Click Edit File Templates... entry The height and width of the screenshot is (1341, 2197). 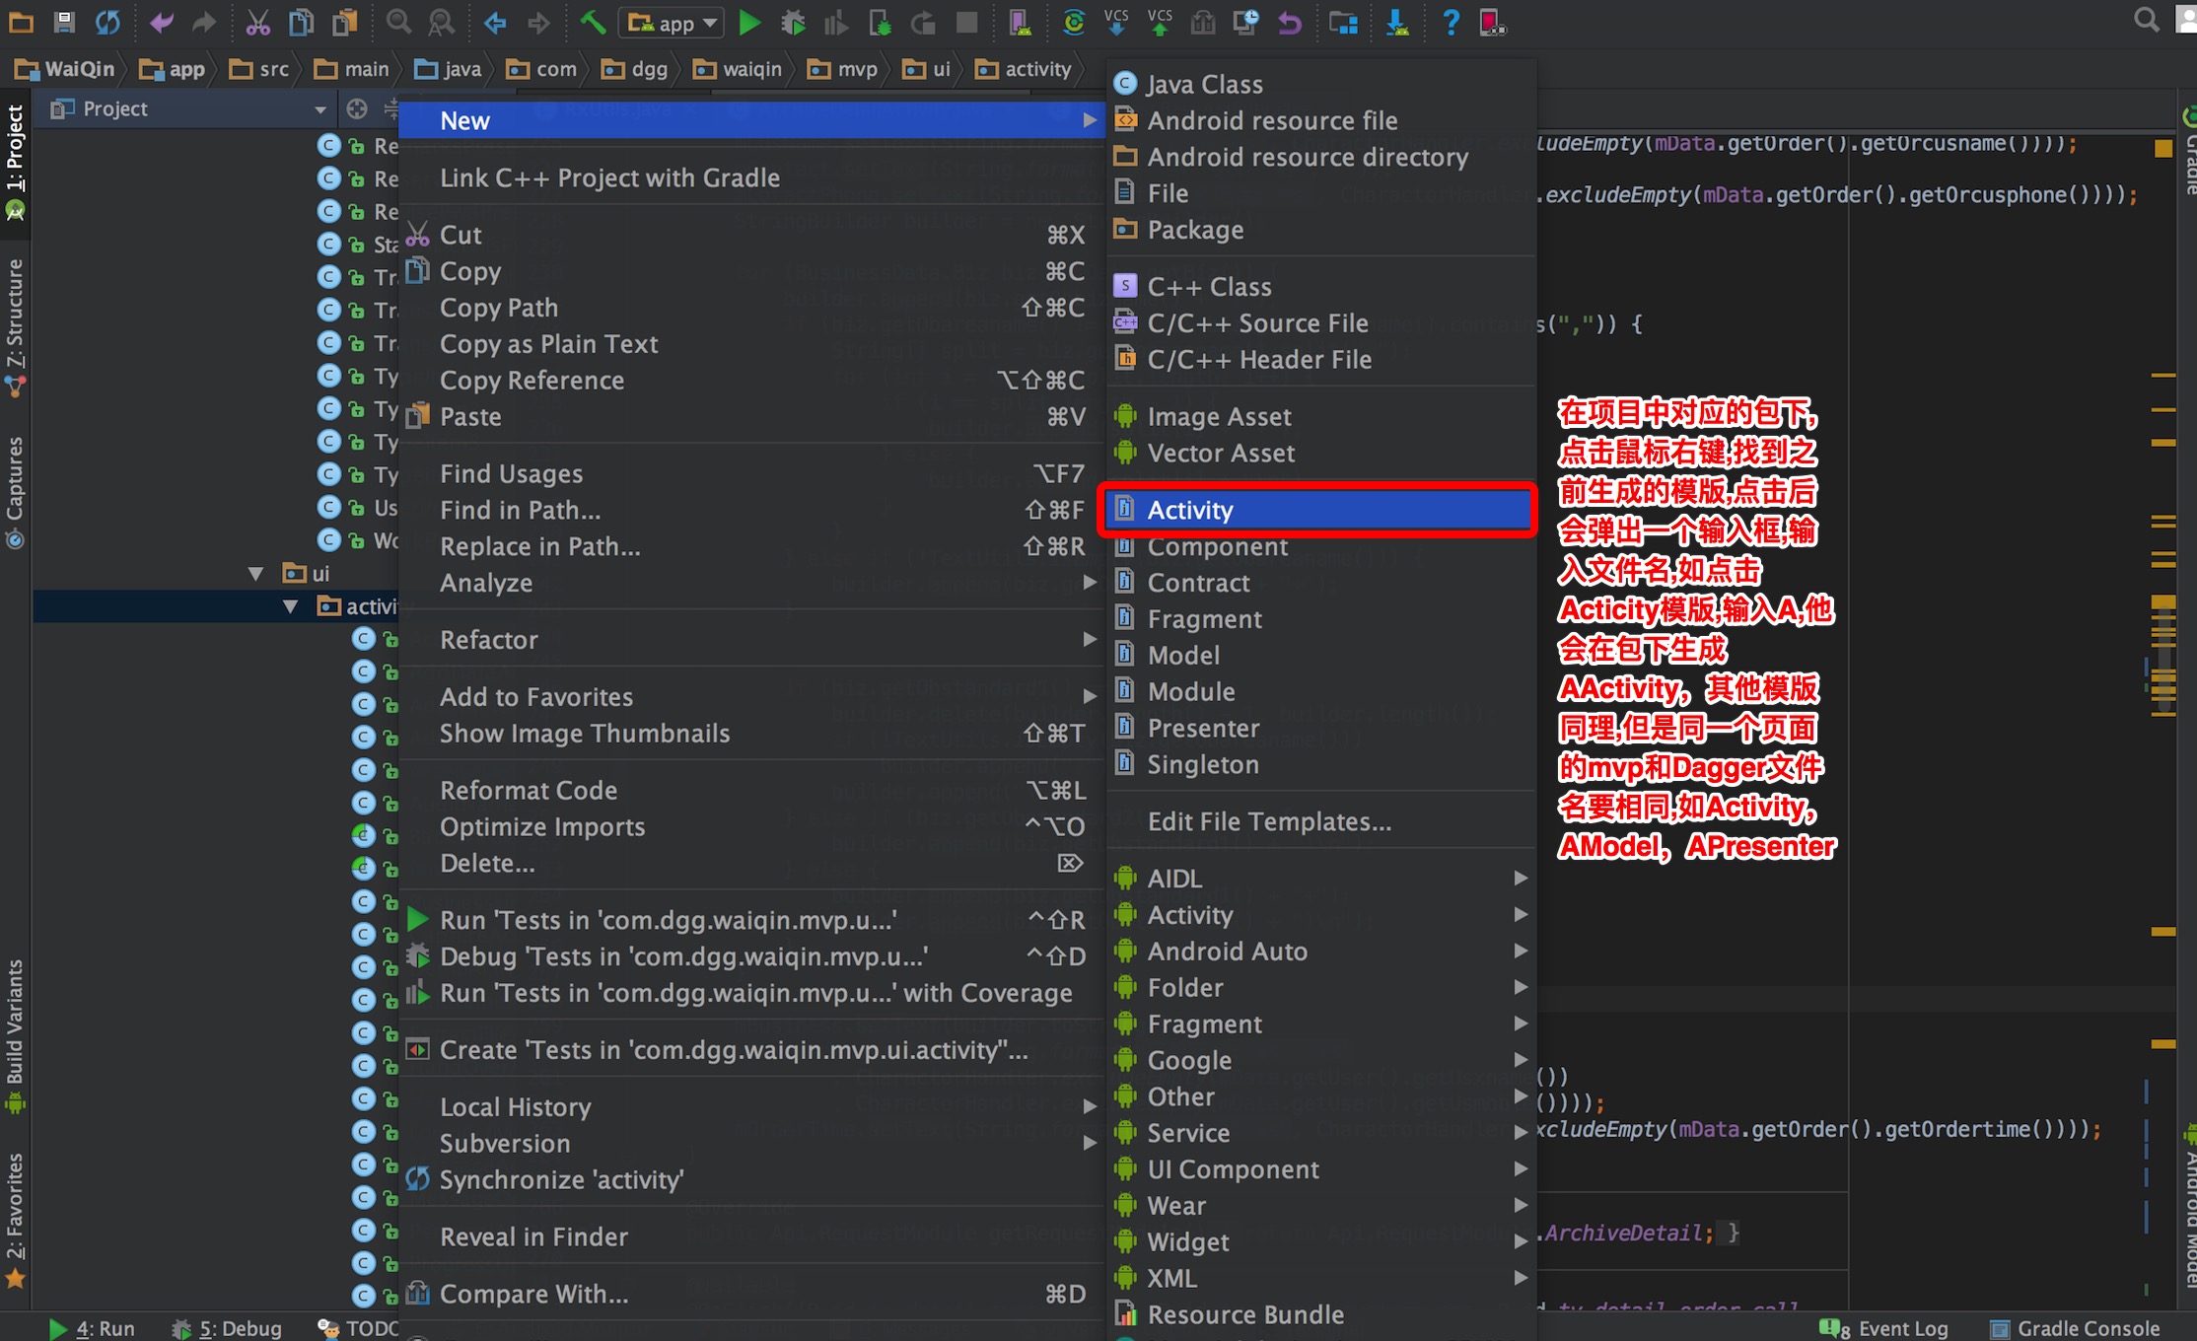point(1269,821)
